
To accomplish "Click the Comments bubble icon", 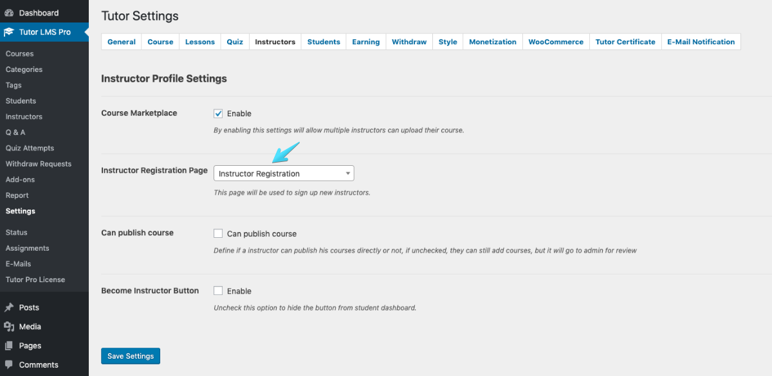I will (x=9, y=365).
